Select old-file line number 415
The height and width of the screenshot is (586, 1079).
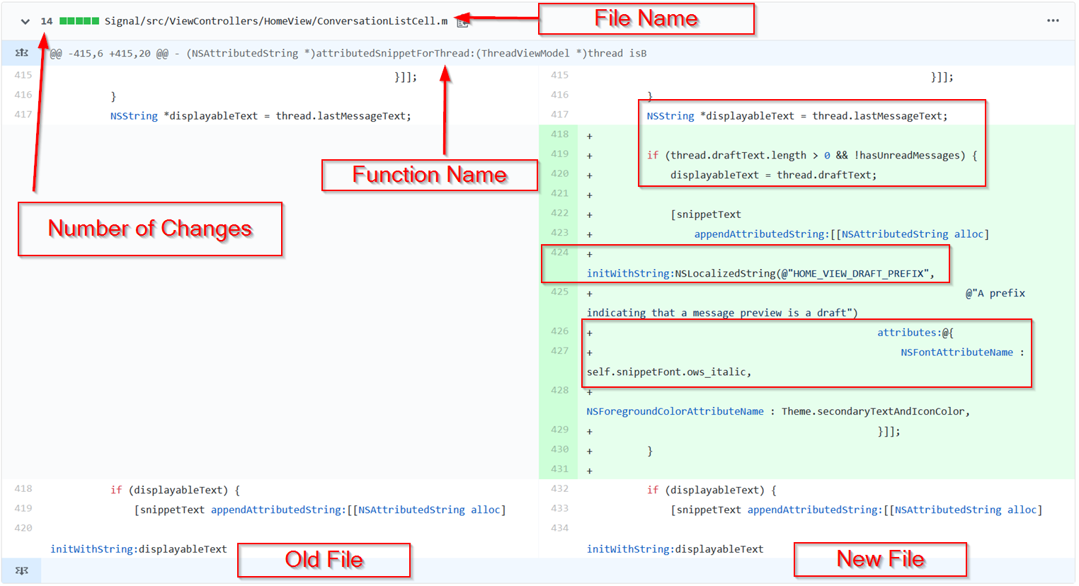click(x=23, y=75)
